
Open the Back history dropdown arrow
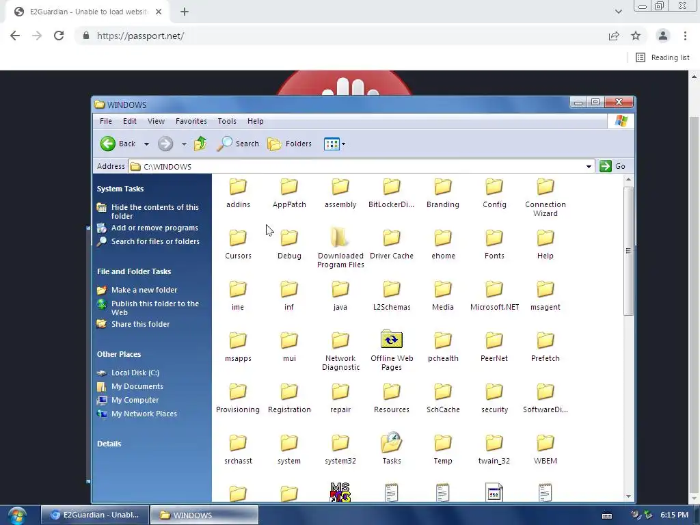coord(146,144)
